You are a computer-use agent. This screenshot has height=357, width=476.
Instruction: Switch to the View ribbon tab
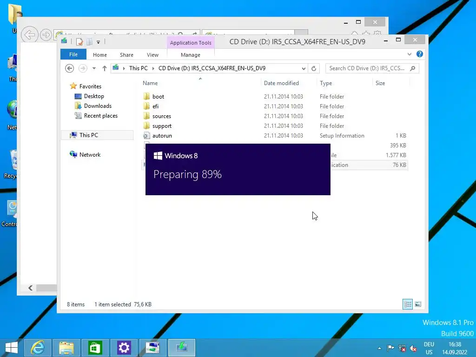[x=152, y=55]
